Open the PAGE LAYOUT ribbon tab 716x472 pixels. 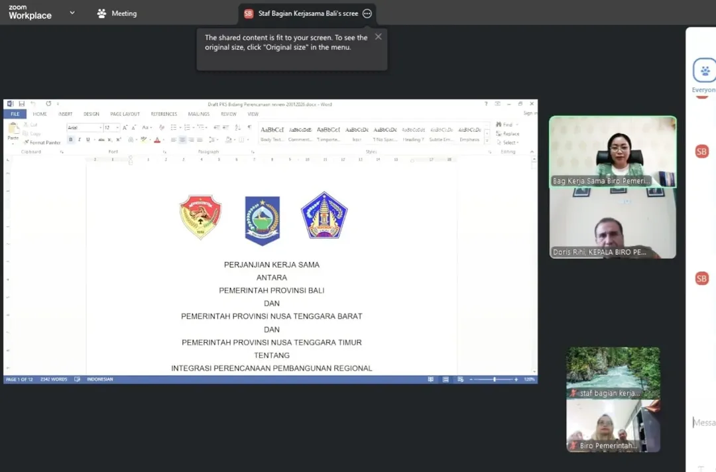pyautogui.click(x=125, y=114)
